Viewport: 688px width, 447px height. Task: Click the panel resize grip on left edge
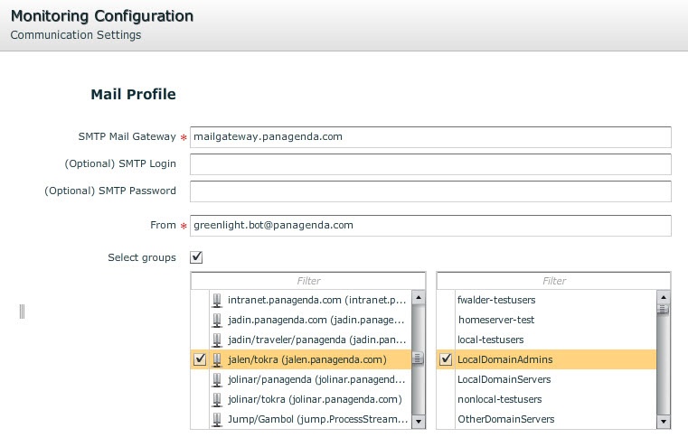tap(22, 312)
